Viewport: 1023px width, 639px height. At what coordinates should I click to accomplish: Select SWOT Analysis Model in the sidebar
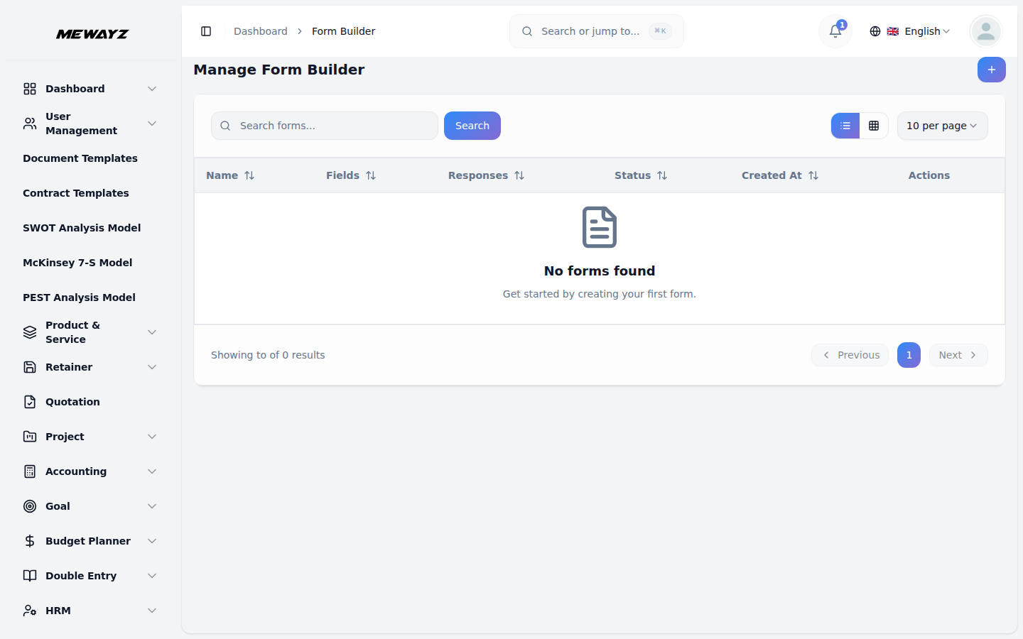click(81, 227)
